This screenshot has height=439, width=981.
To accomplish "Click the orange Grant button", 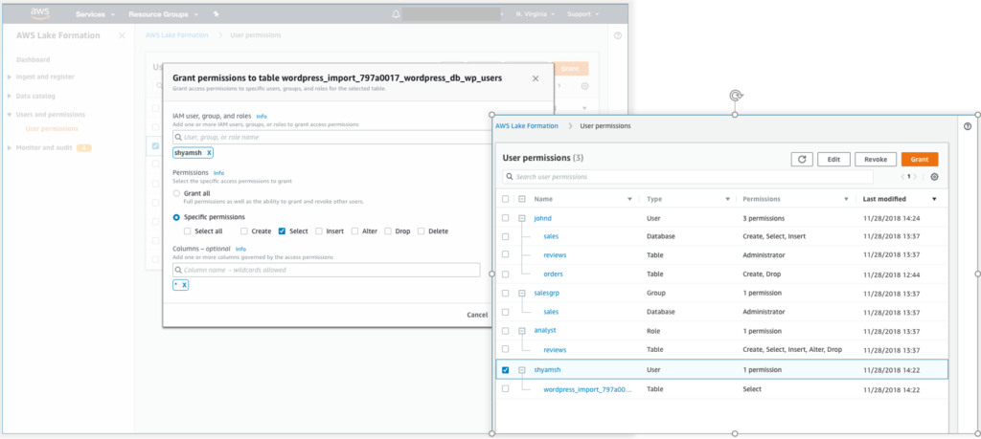I will (x=920, y=159).
